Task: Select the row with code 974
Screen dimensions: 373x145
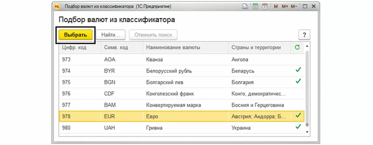Action: (x=182, y=71)
